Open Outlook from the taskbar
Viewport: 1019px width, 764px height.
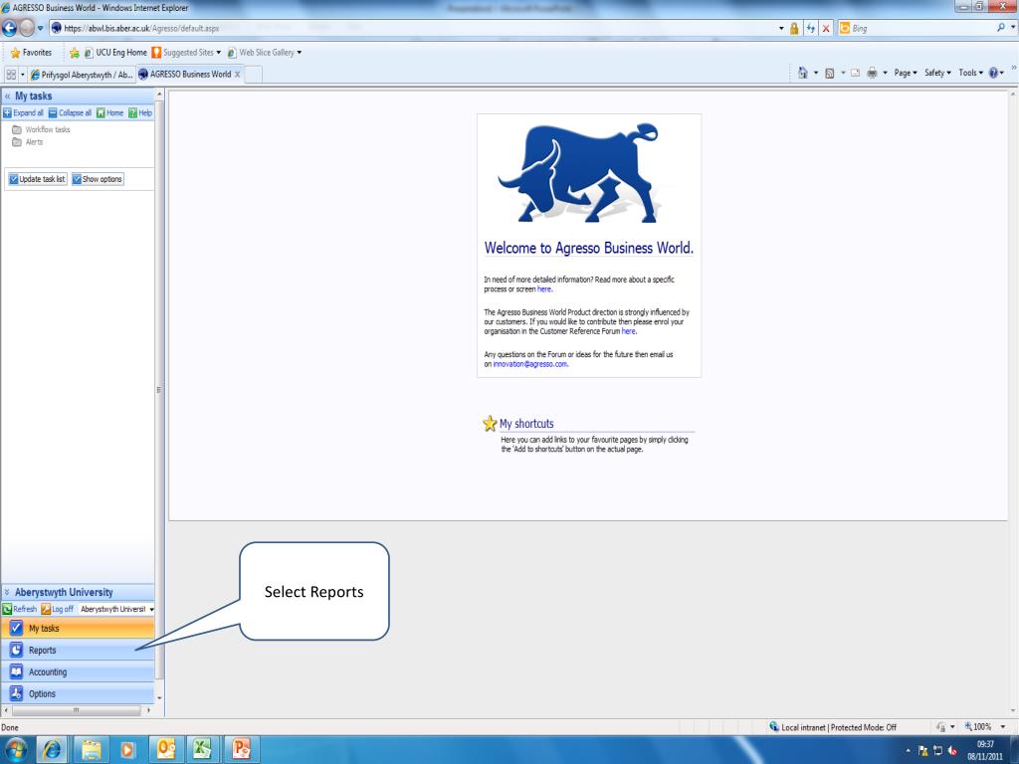point(166,750)
